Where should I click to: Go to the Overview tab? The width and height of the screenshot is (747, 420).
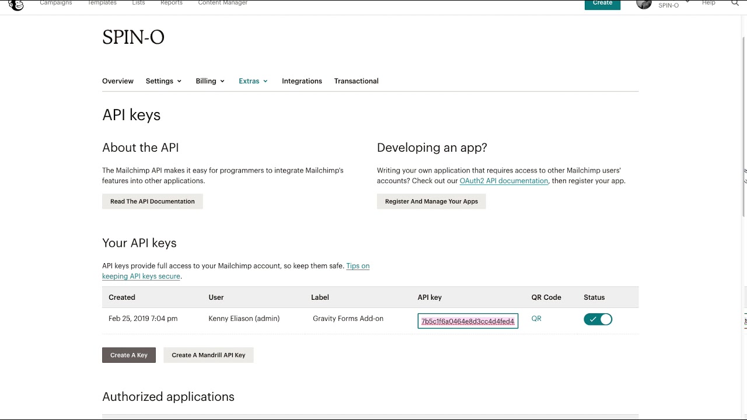(x=118, y=81)
